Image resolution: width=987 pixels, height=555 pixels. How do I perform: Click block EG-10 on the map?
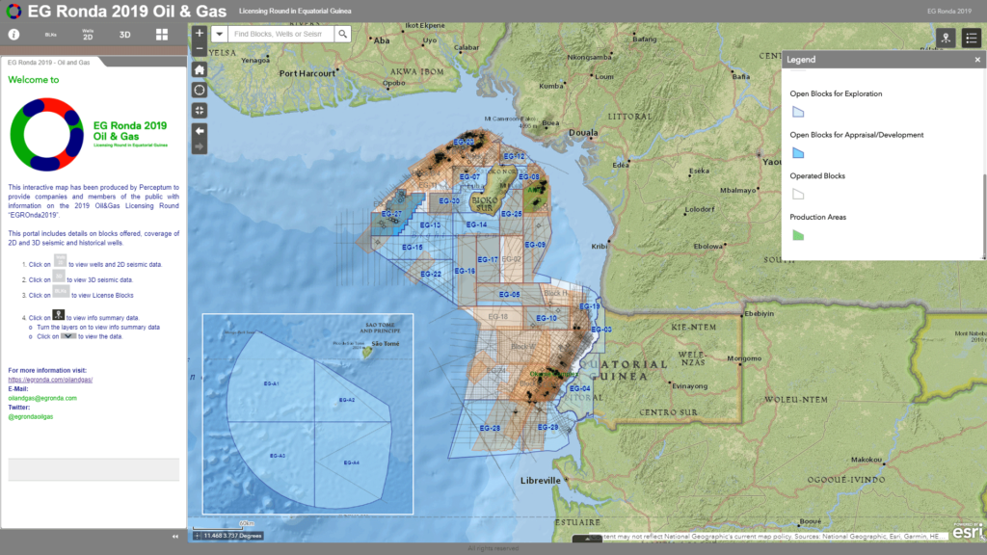pyautogui.click(x=547, y=318)
